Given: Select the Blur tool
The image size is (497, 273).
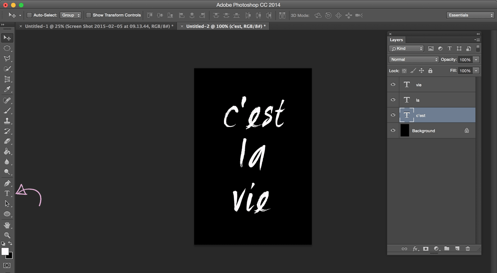Looking at the screenshot, I should click(x=7, y=162).
